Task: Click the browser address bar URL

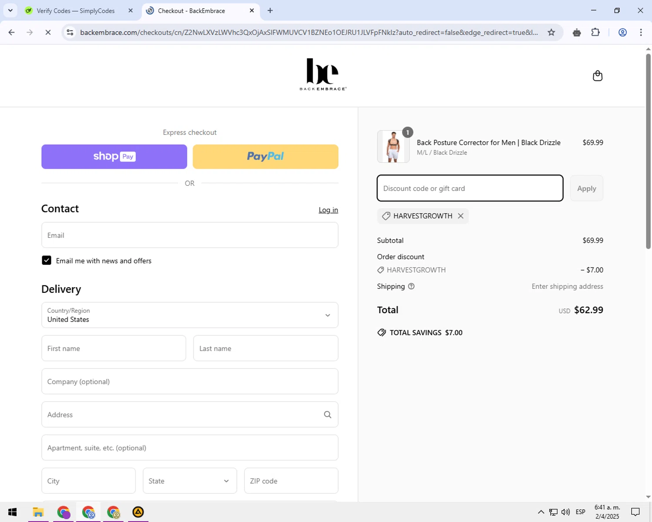Action: (x=309, y=32)
